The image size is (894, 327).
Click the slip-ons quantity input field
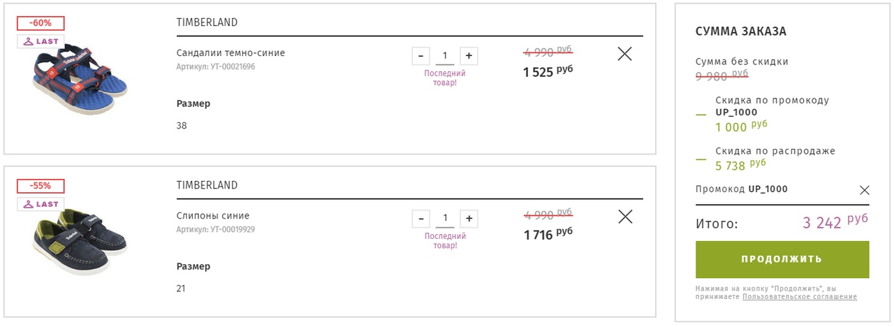click(445, 219)
